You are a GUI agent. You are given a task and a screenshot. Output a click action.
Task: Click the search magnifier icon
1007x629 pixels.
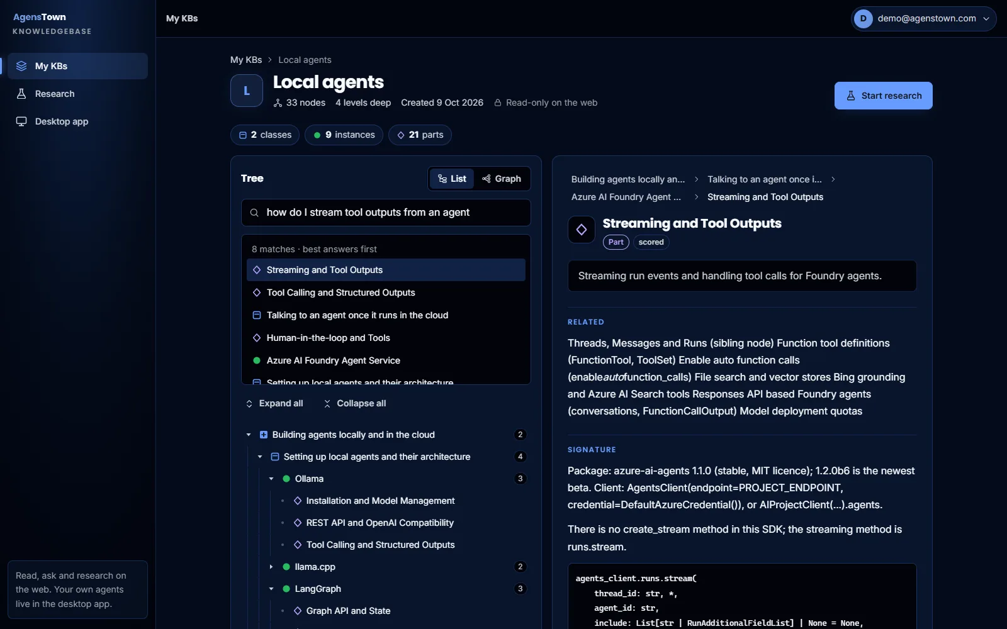(254, 213)
